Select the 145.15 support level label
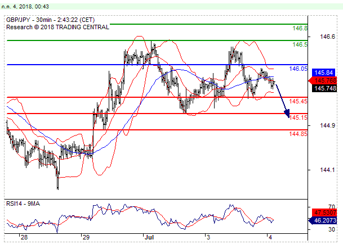 298,117
